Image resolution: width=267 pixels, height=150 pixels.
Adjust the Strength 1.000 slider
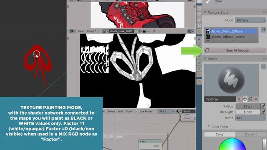tap(248, 112)
